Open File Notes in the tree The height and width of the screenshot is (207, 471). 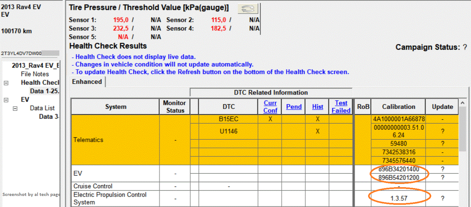(35, 74)
